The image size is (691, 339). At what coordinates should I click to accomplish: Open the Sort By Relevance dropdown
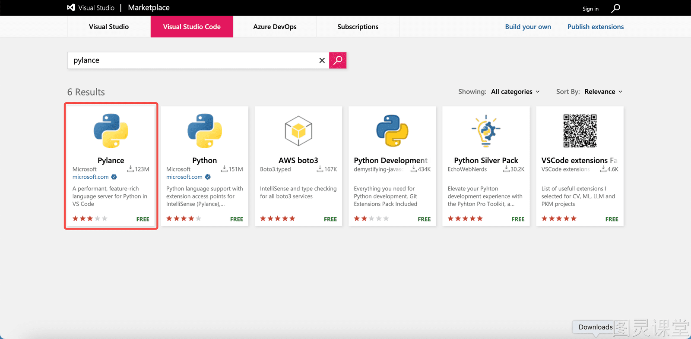click(x=604, y=92)
